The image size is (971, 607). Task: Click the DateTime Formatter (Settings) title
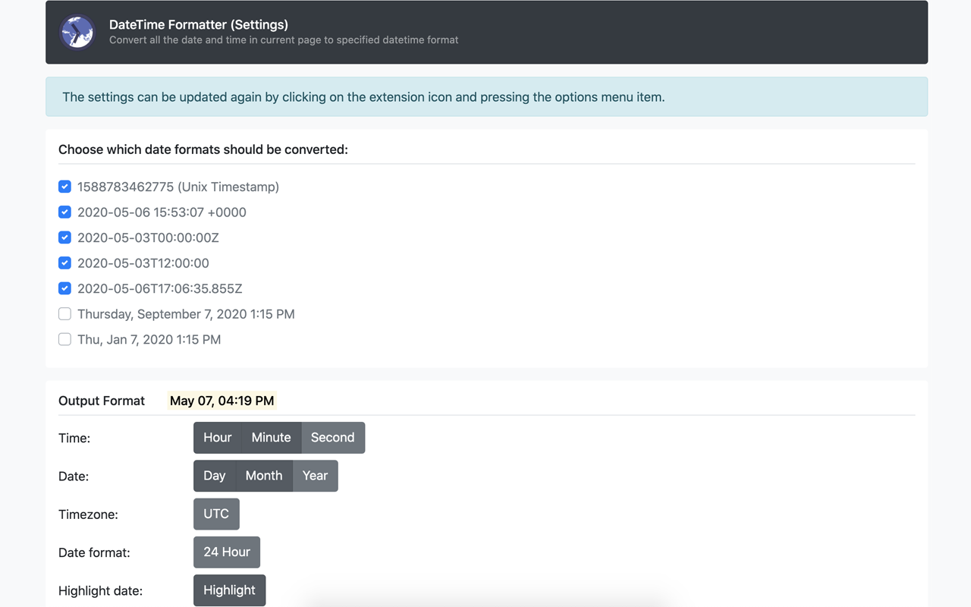coord(199,25)
